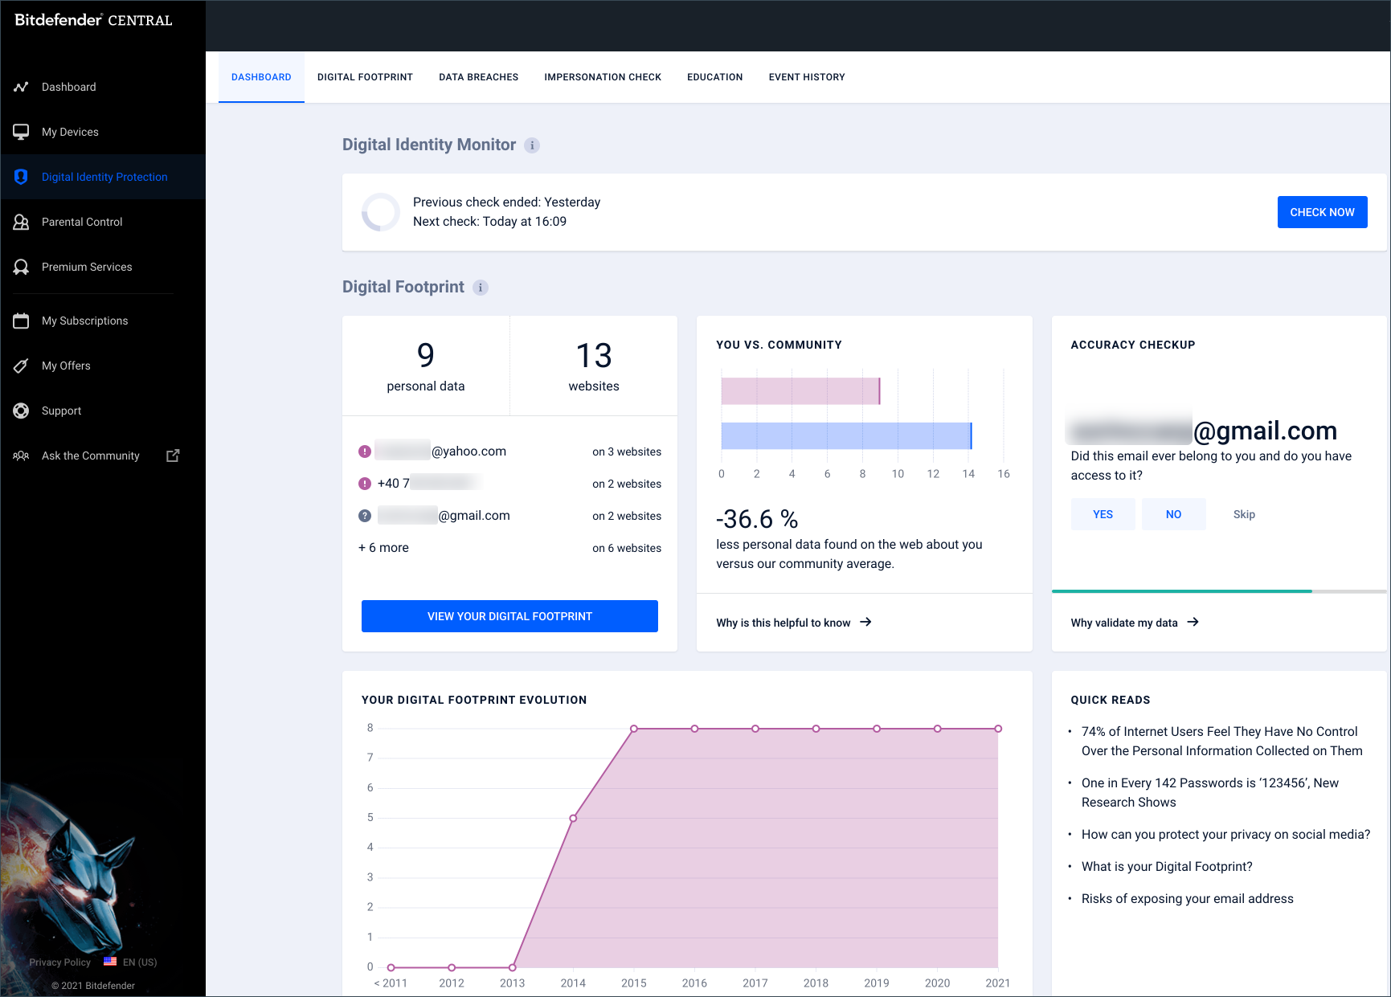
Task: Click 'Next check: Today at 16:09' text
Action: (x=489, y=222)
